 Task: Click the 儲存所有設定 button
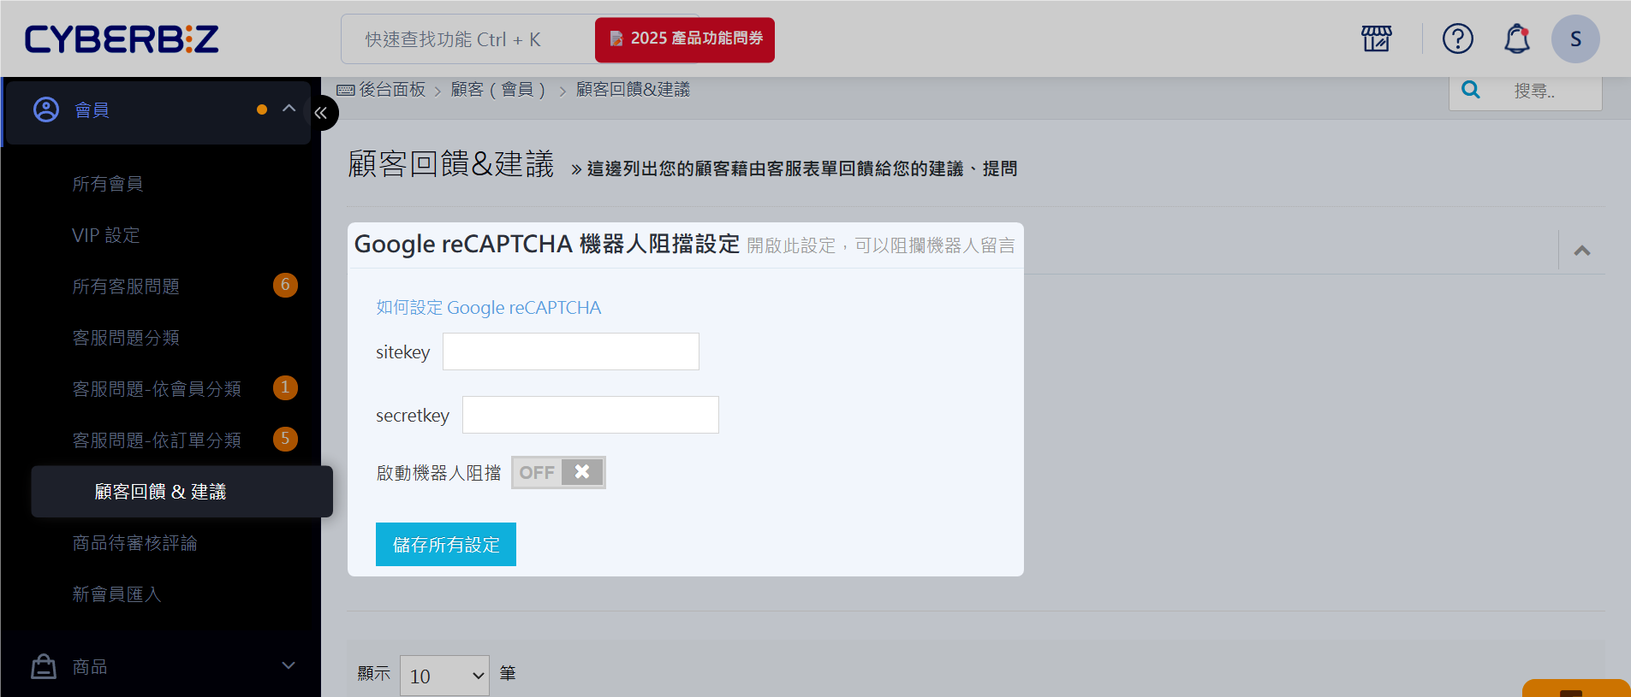pos(445,544)
